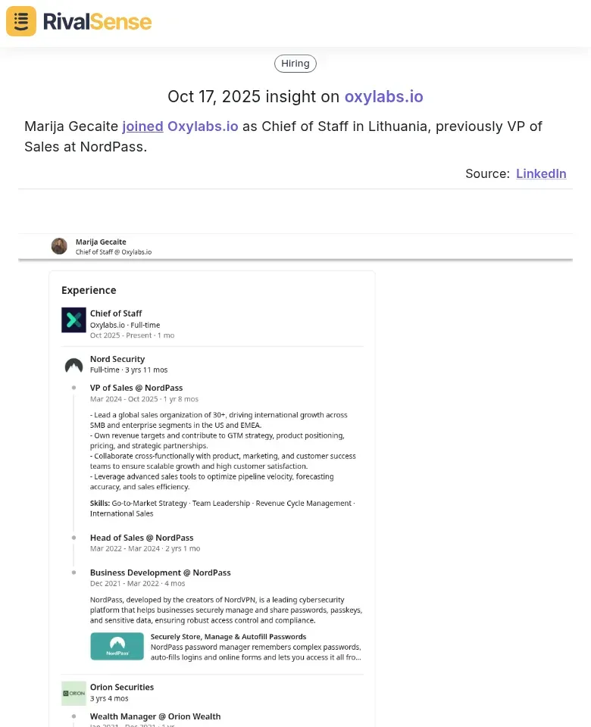Click Marija Gecaite's profile avatar
Screen dimensions: 591x727
[59, 246]
